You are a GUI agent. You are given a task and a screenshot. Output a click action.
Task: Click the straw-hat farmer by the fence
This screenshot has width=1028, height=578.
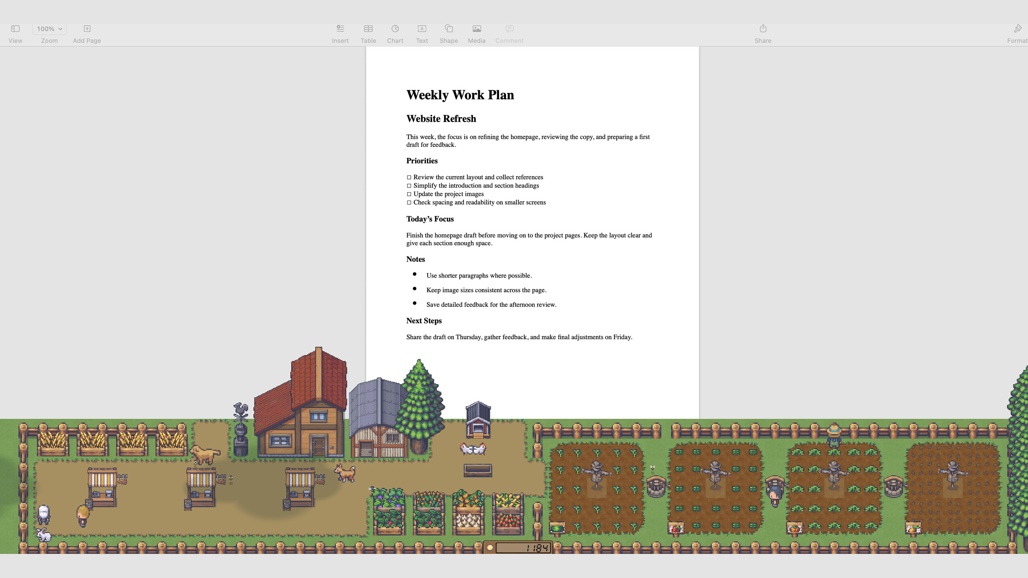tap(834, 436)
